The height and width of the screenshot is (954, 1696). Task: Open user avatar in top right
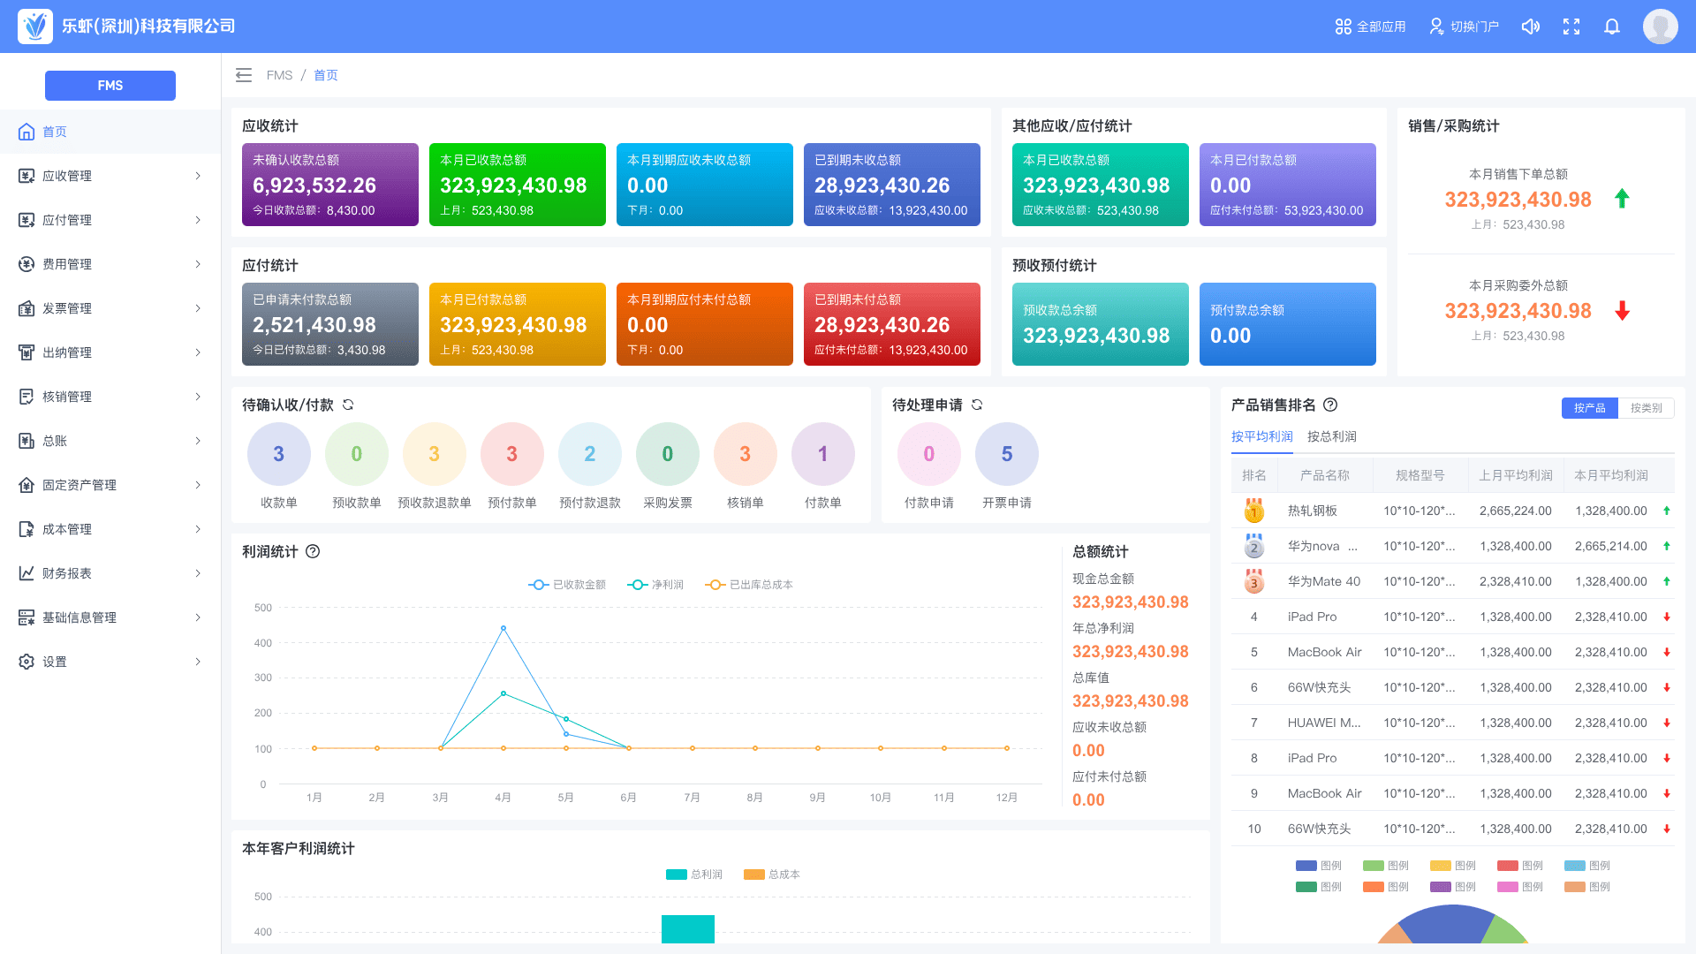[1660, 26]
